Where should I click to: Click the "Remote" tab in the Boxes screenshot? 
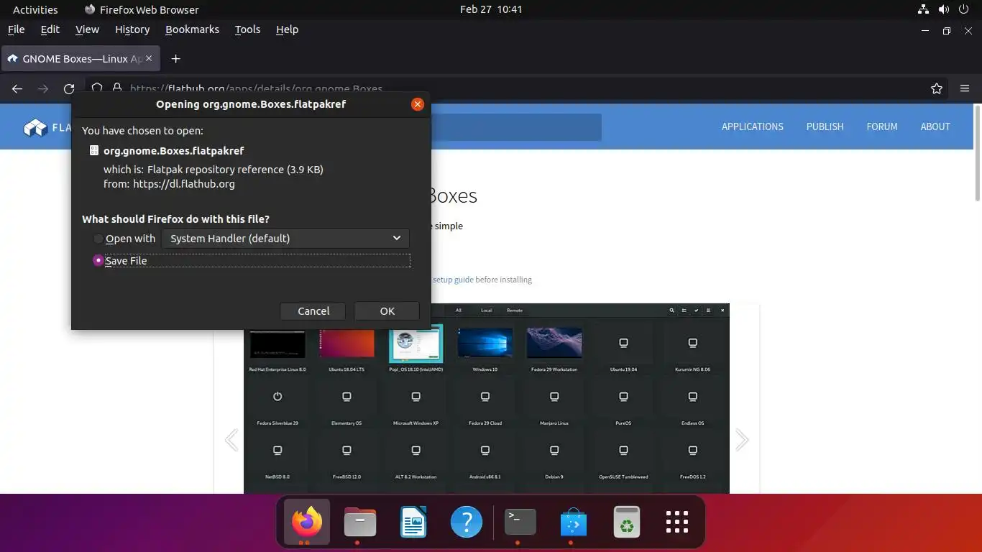tap(515, 310)
